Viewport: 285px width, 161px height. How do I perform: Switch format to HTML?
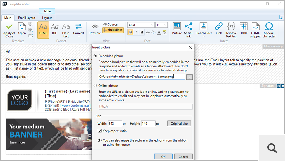[43, 30]
